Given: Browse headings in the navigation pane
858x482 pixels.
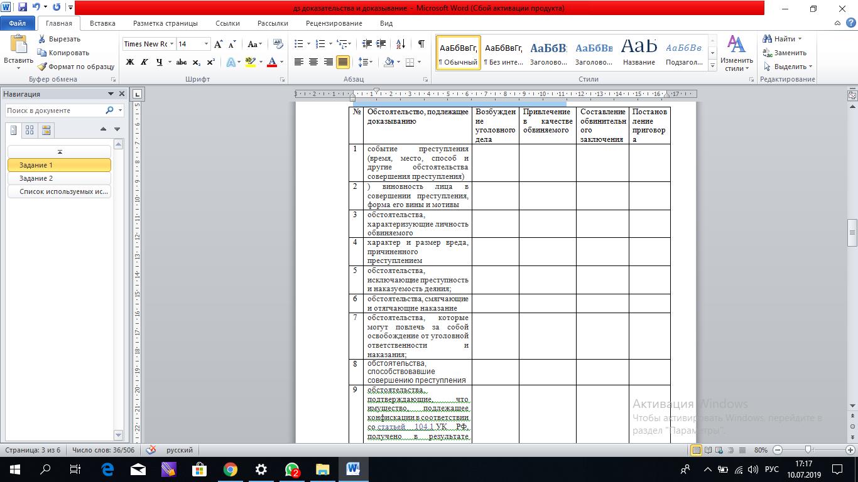Looking at the screenshot, I should tap(14, 131).
